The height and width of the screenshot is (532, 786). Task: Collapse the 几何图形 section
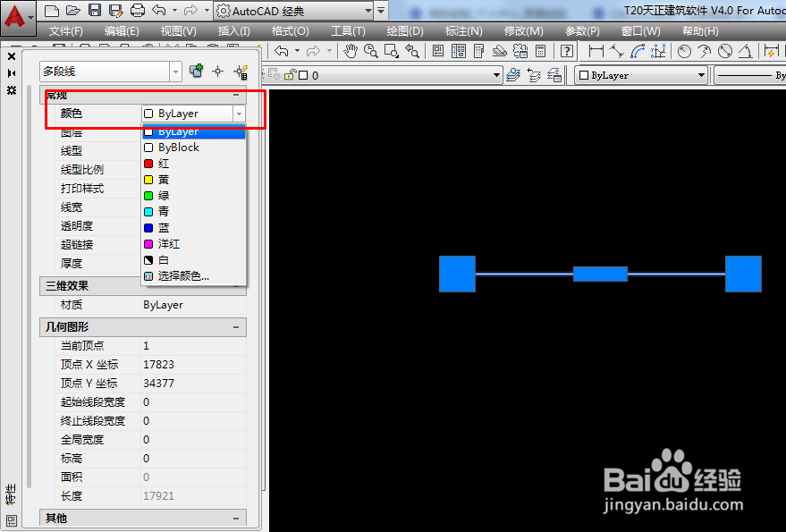236,327
